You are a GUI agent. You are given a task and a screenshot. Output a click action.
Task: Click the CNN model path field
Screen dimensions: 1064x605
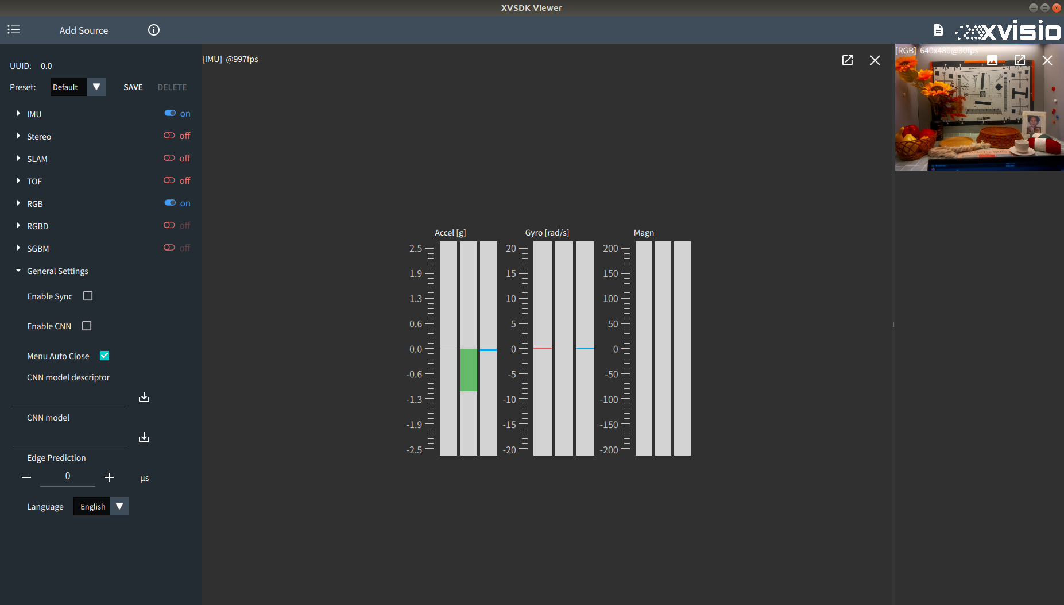point(70,437)
